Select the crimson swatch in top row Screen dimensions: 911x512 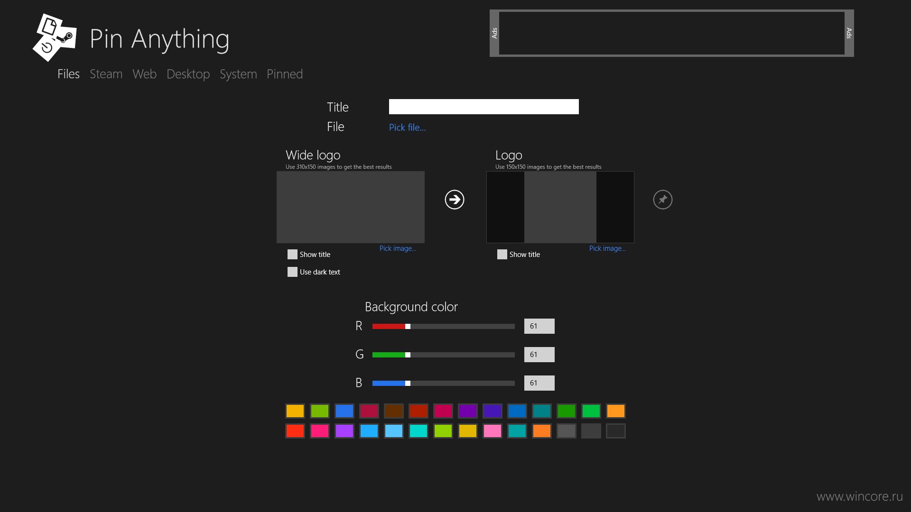point(369,411)
